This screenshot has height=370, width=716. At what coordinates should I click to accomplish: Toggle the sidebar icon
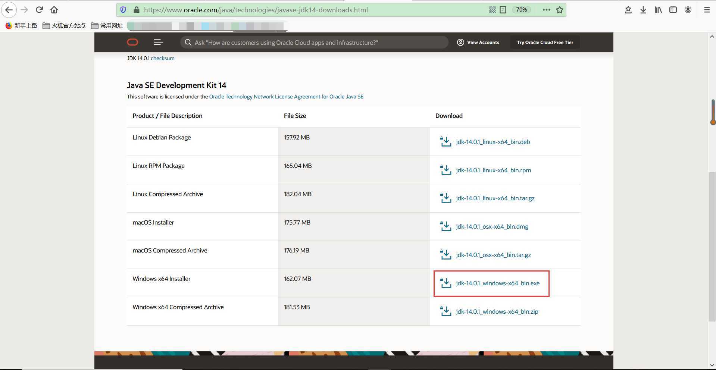(673, 10)
